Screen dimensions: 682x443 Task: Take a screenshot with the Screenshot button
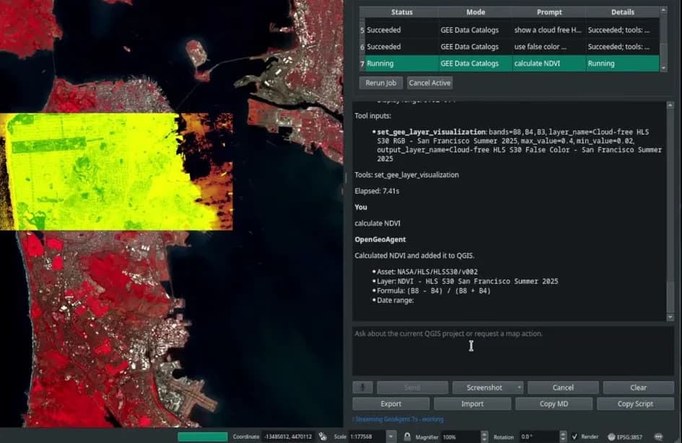(484, 388)
